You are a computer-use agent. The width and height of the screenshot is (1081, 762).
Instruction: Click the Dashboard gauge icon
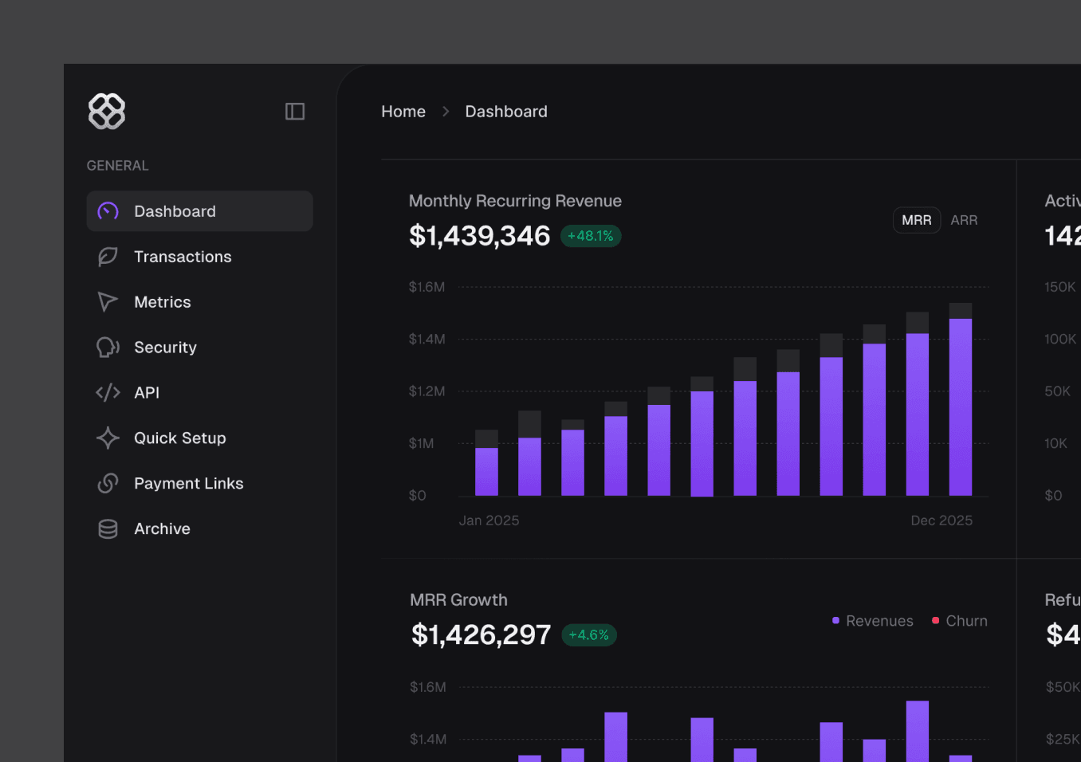pos(108,211)
